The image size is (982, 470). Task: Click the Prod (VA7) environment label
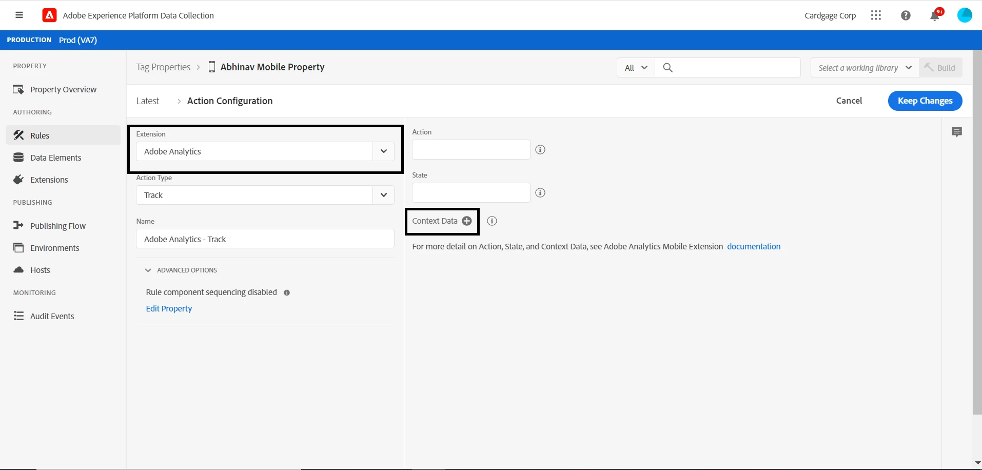(x=78, y=40)
